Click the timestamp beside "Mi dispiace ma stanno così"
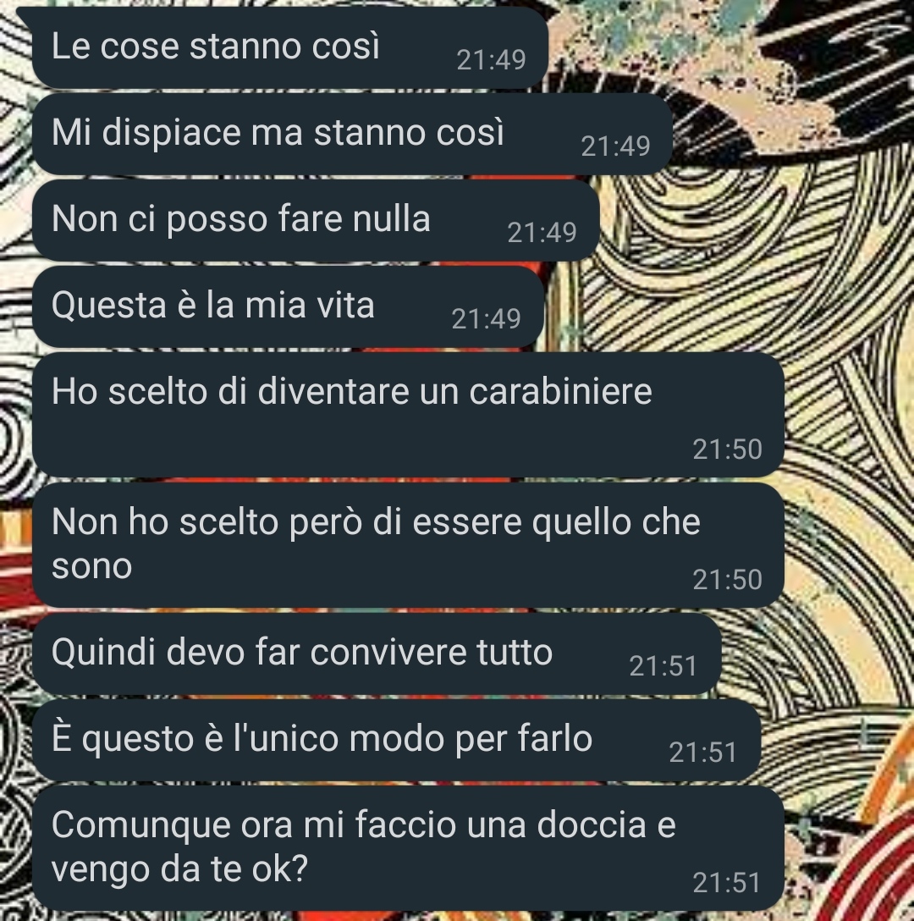Viewport: 914px width, 921px height. pos(615,146)
